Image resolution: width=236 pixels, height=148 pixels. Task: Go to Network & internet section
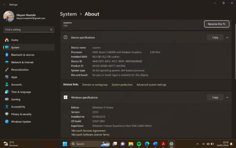point(22,62)
